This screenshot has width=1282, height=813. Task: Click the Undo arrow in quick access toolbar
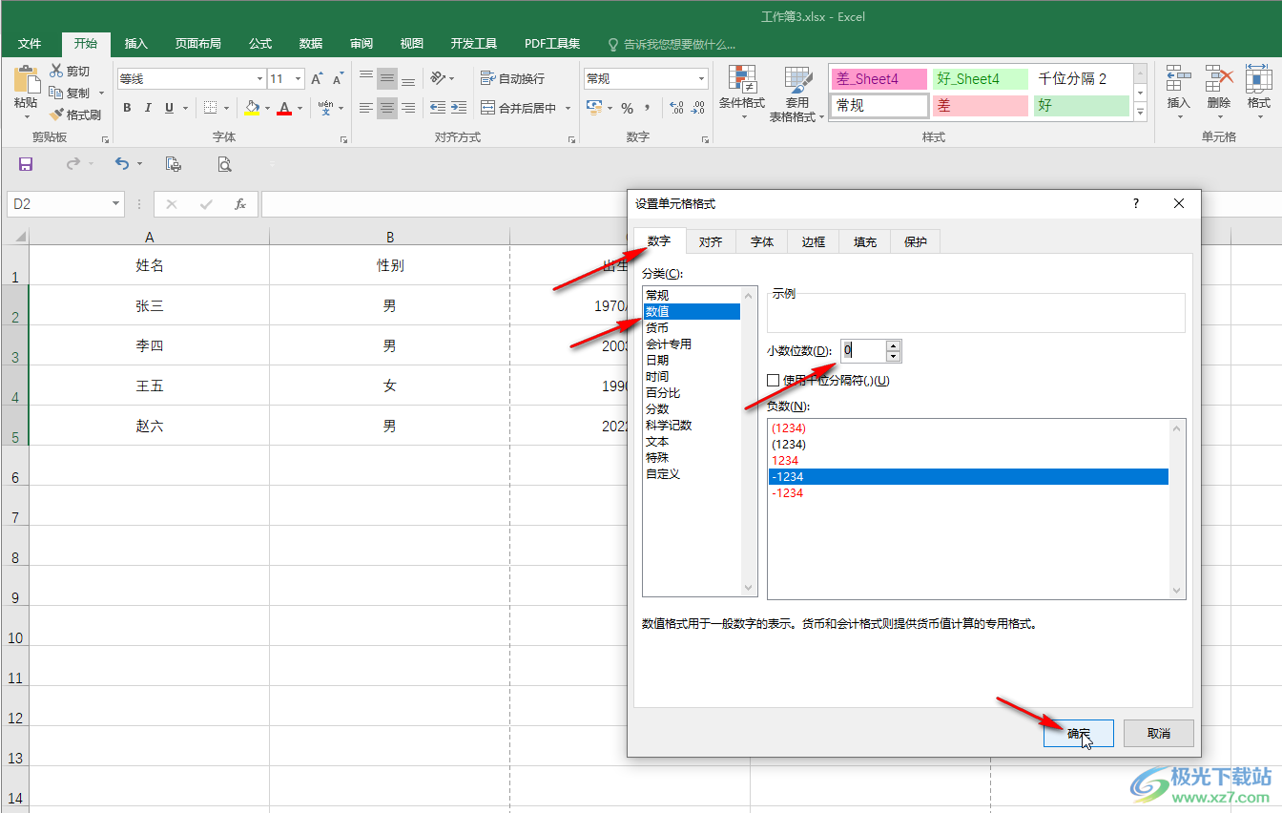(121, 164)
